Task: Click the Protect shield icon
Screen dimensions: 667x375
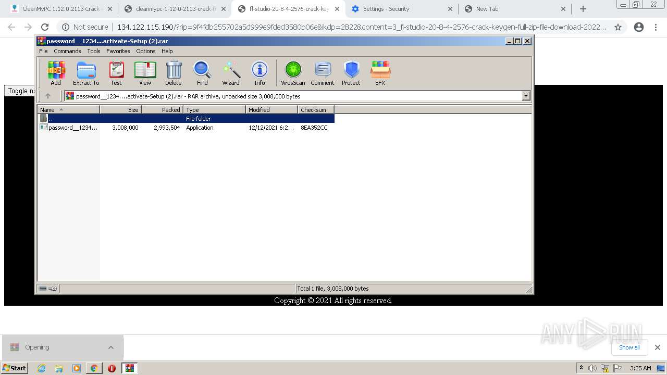Action: [x=351, y=73]
